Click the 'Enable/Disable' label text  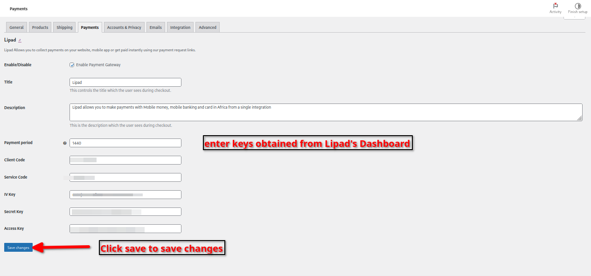pyautogui.click(x=18, y=65)
